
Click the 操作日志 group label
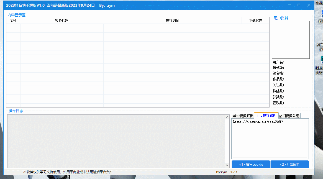pyautogui.click(x=16, y=111)
